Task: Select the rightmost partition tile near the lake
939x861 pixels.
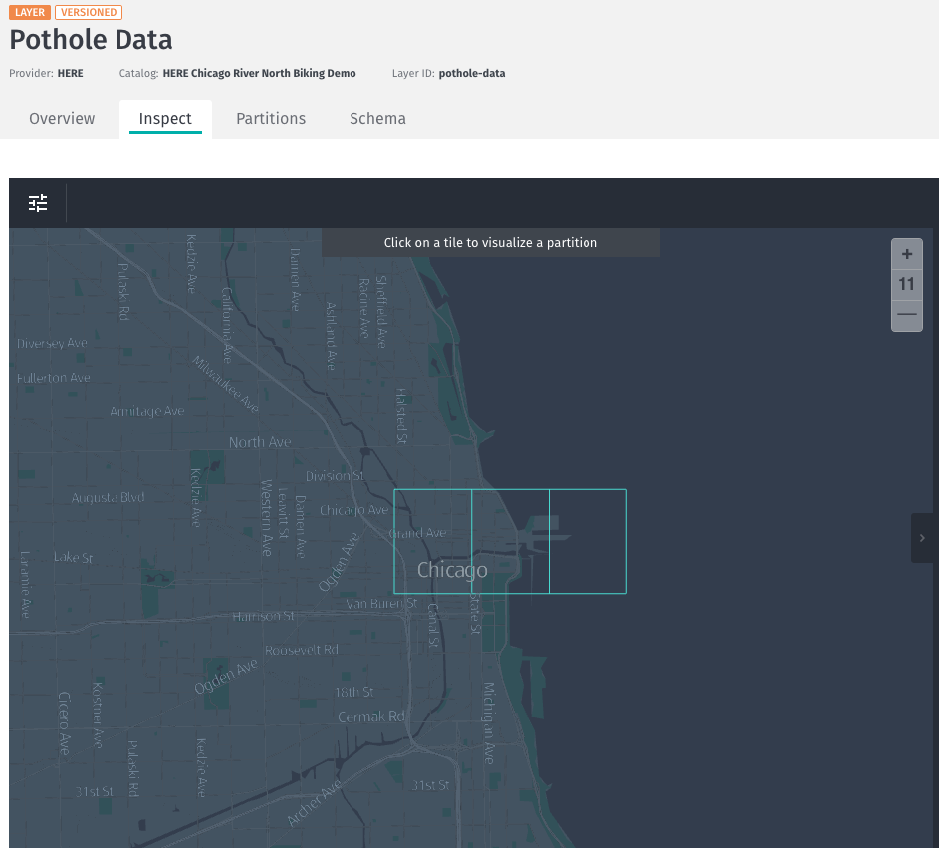Action: click(587, 541)
